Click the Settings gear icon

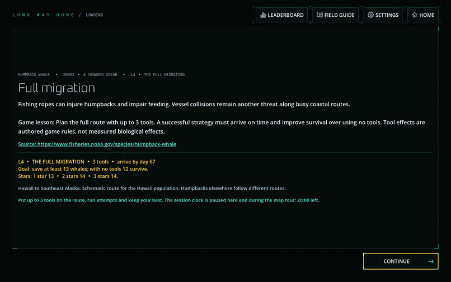click(371, 15)
